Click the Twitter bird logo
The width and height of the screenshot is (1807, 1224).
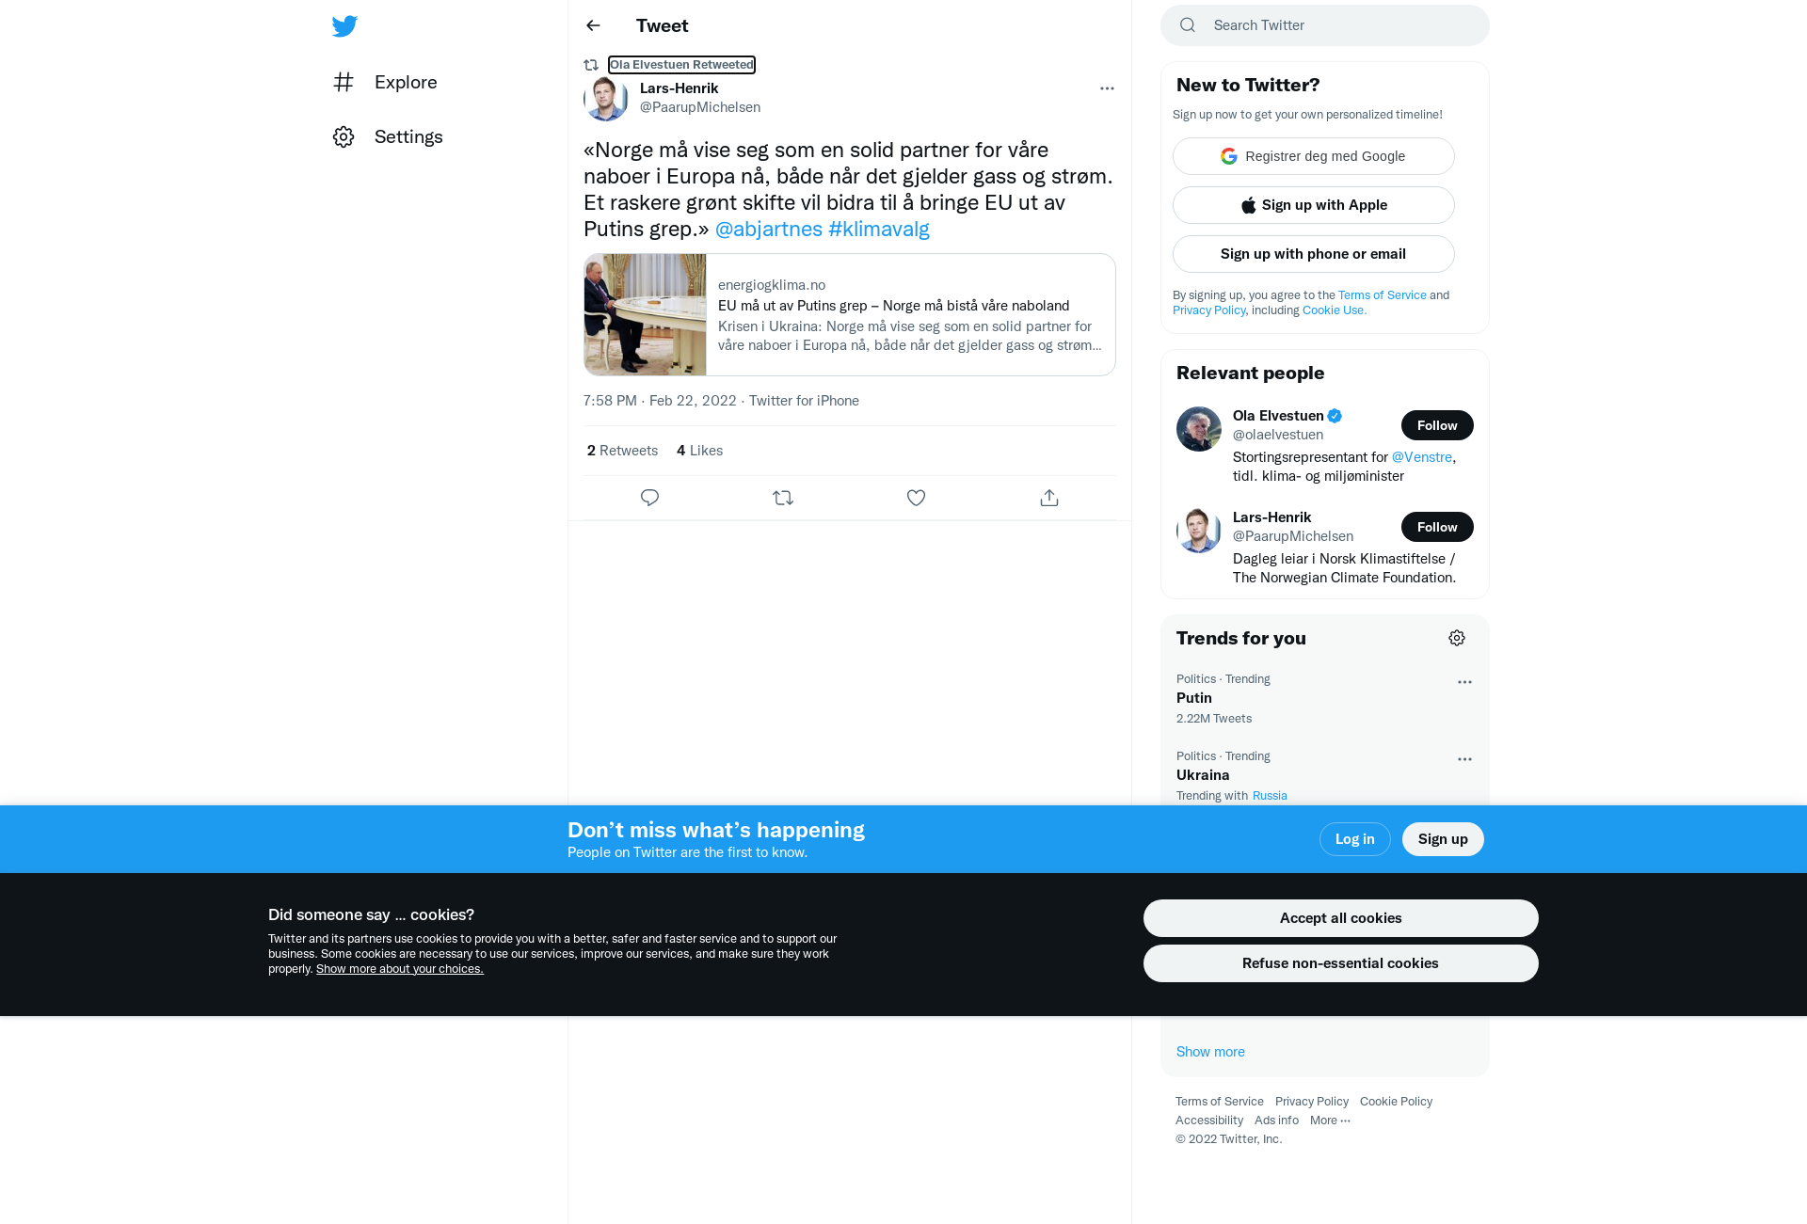pyautogui.click(x=344, y=26)
